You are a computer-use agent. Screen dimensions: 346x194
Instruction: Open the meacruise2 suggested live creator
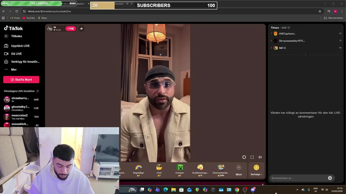21,117
